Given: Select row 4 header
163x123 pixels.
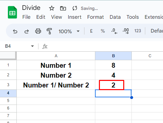Looking at the screenshot, I should [8, 93].
